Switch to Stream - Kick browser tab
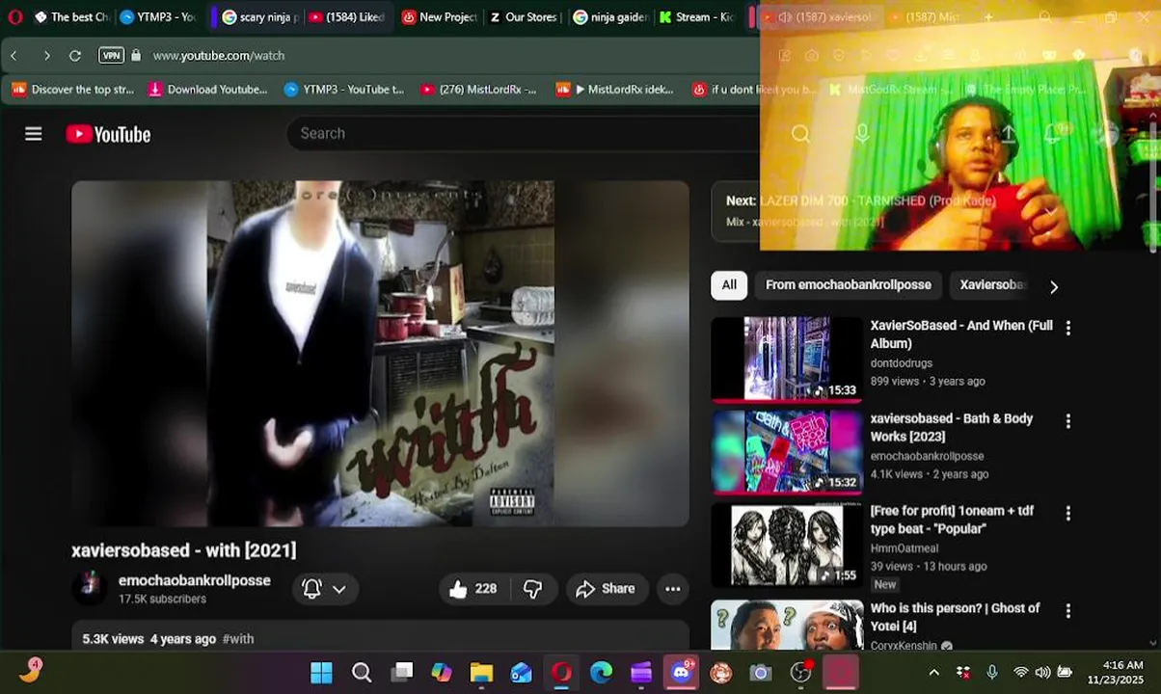 tap(697, 16)
